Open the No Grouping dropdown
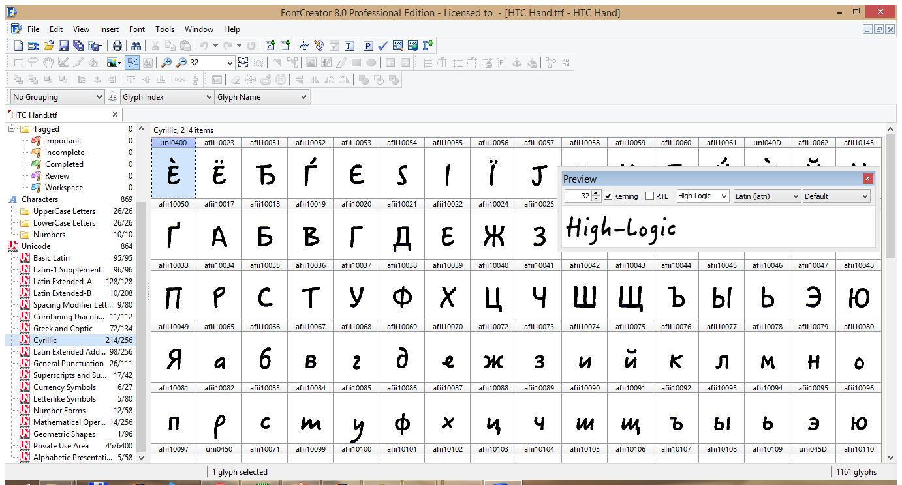The height and width of the screenshot is (485, 902). coord(57,97)
